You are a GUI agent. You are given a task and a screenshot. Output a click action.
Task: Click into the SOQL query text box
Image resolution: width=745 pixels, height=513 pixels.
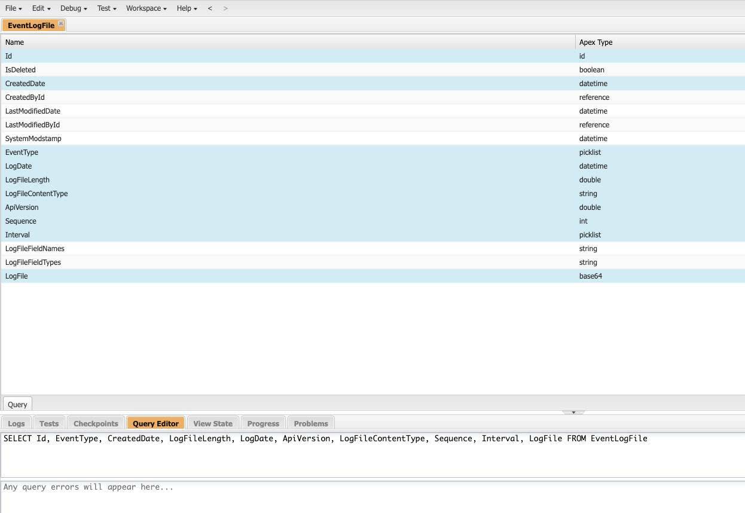[373, 454]
